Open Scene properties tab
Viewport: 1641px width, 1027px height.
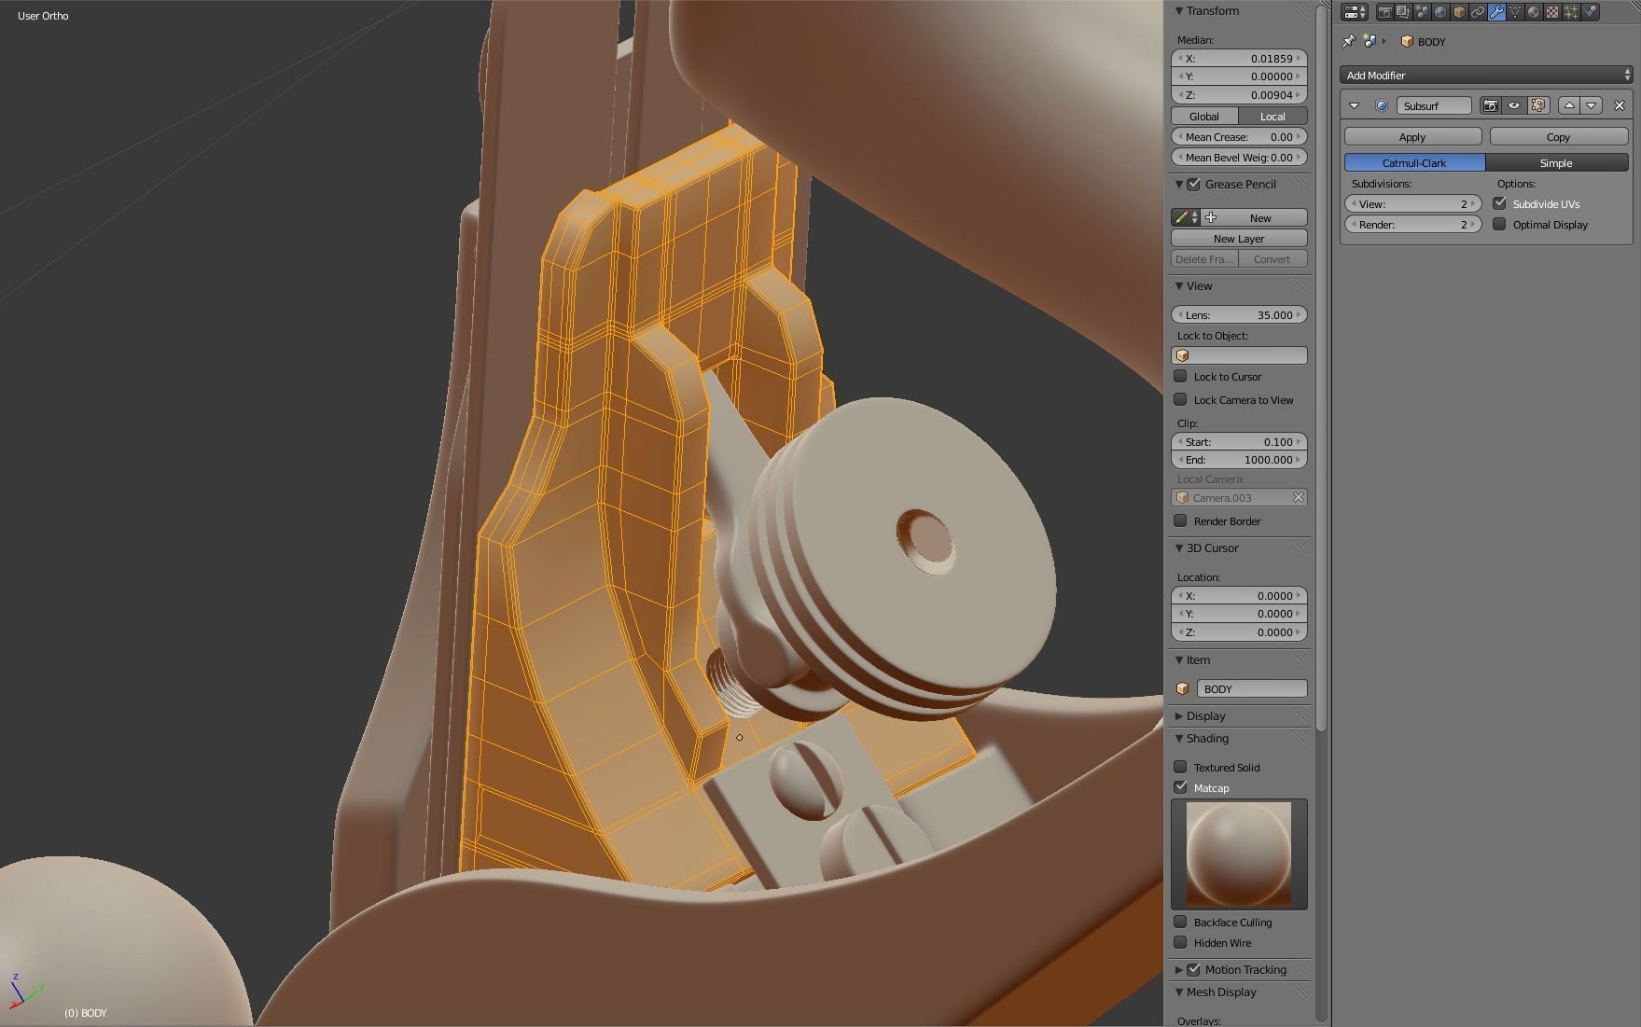1422,12
